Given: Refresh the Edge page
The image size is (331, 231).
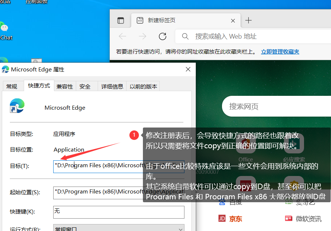Looking at the screenshot, I should pos(163,36).
